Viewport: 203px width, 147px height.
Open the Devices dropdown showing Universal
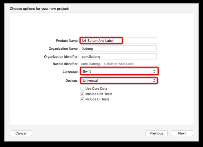[119, 80]
